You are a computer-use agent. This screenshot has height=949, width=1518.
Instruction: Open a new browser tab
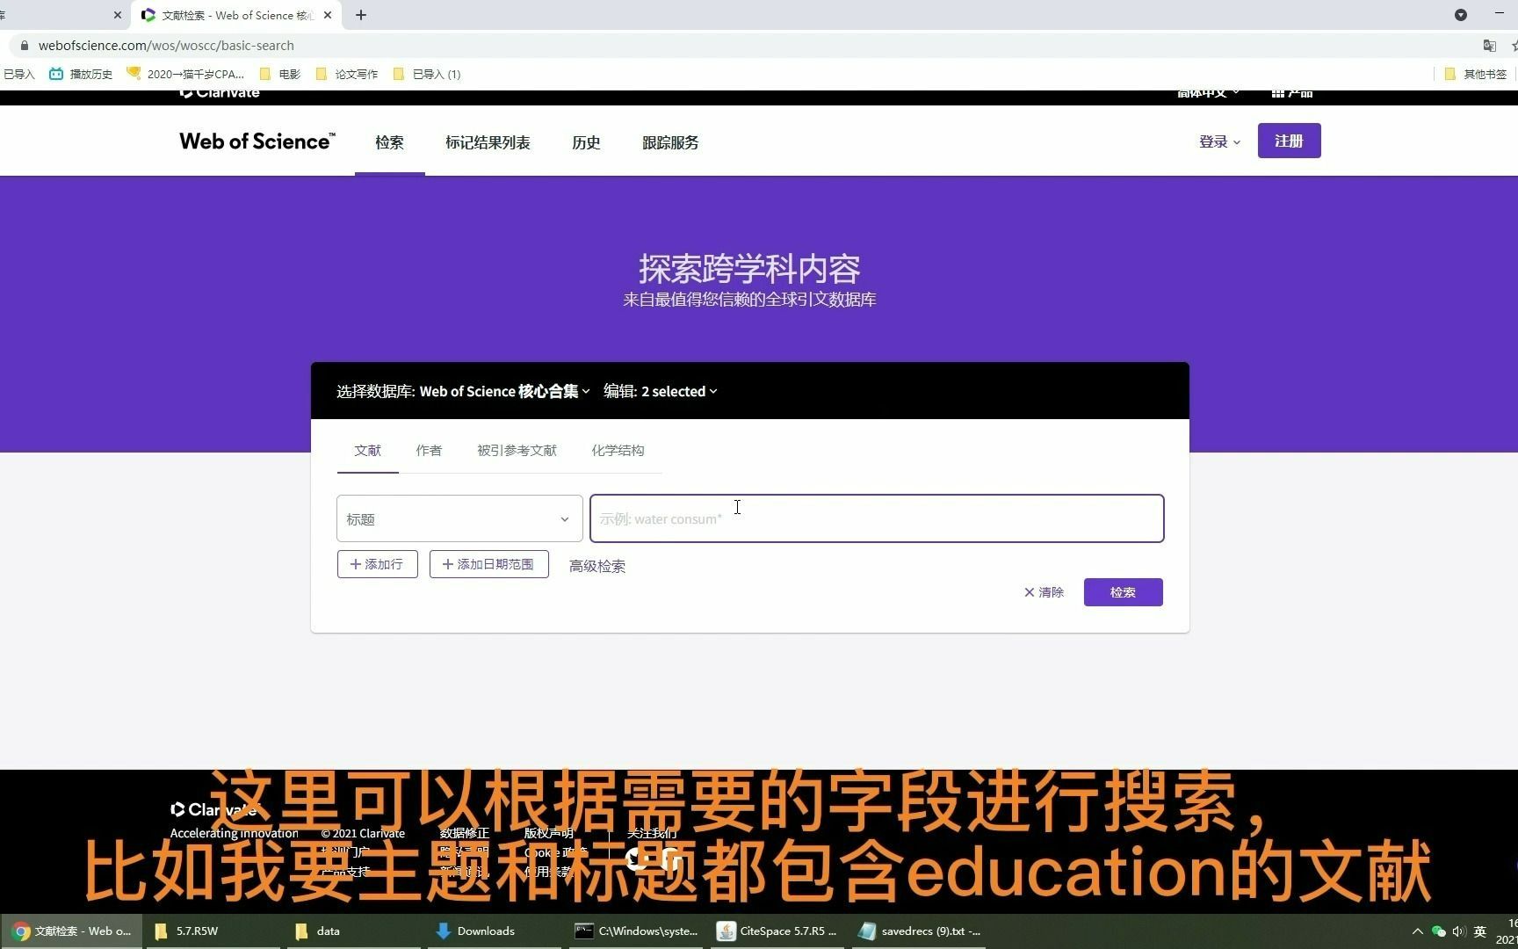[361, 15]
